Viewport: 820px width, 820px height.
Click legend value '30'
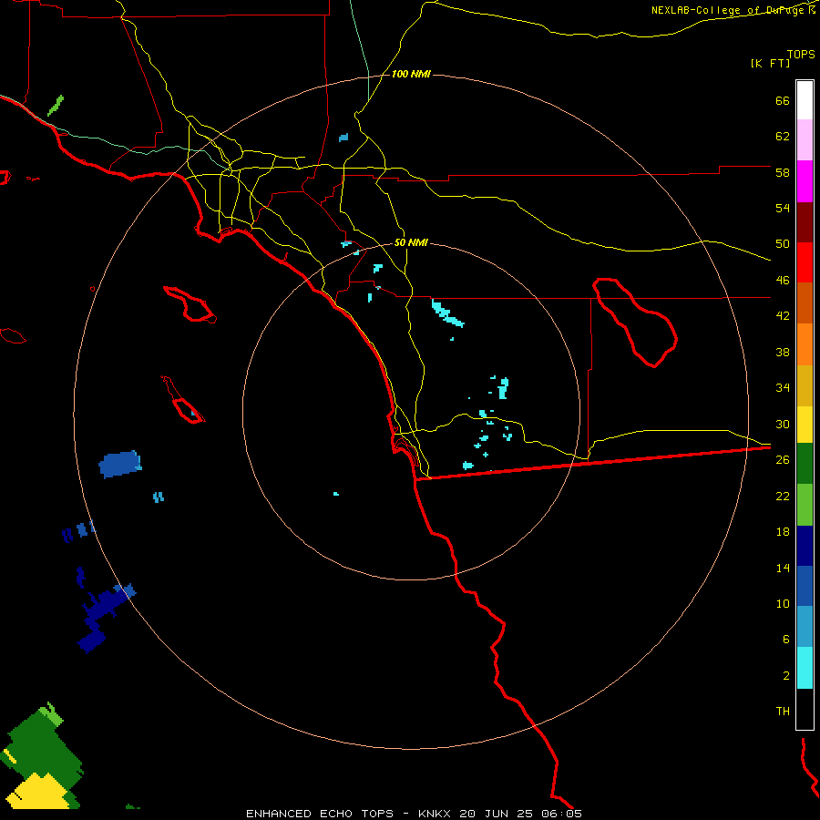pyautogui.click(x=783, y=424)
